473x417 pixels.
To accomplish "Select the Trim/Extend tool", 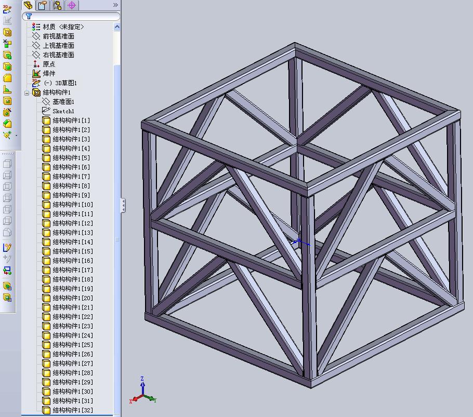I will point(7,44).
